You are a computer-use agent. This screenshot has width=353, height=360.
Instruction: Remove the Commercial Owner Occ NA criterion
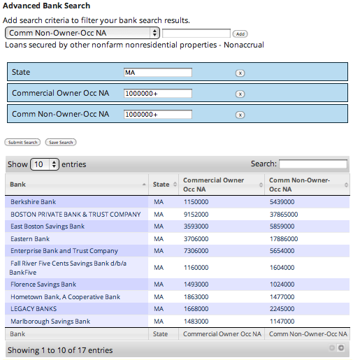240,94
